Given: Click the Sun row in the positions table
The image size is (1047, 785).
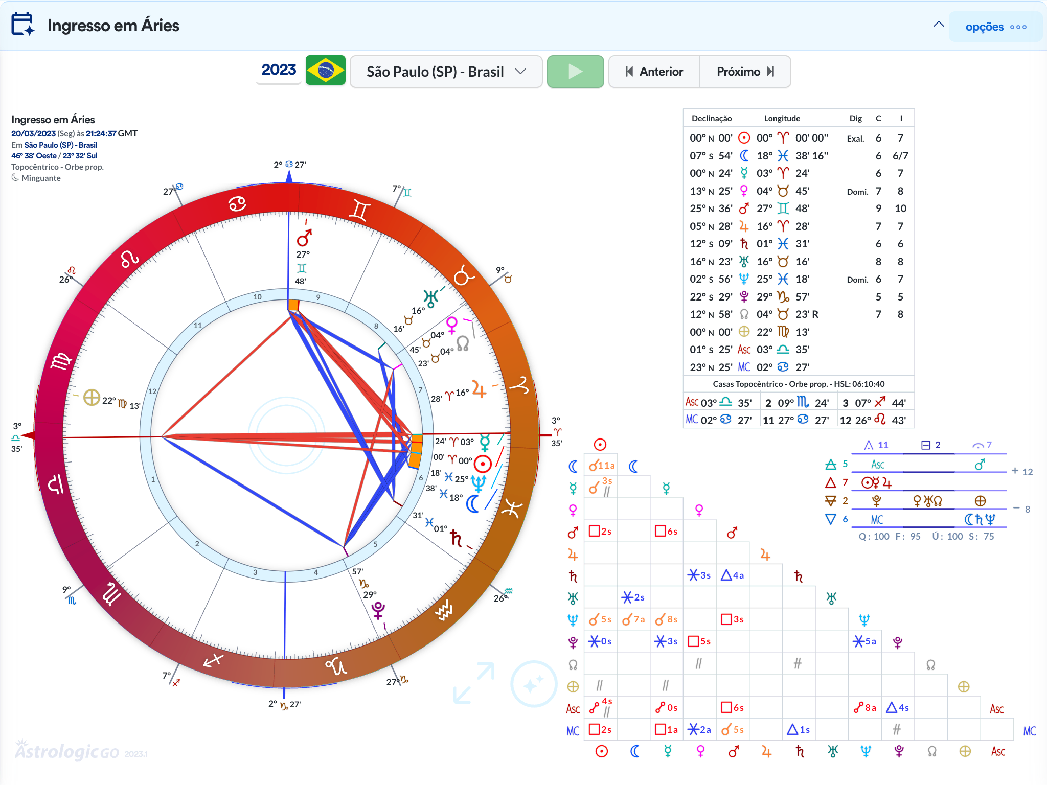Looking at the screenshot, I should point(798,138).
